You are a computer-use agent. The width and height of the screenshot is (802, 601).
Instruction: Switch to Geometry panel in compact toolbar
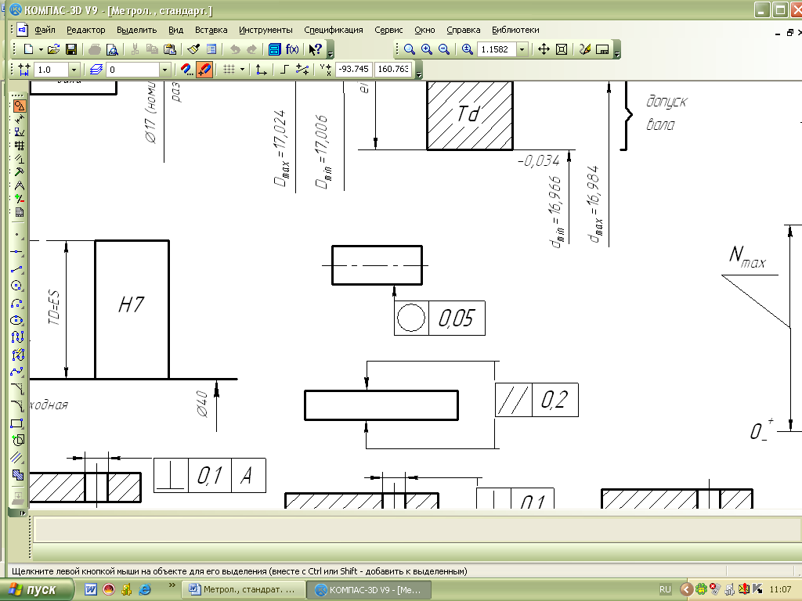[20, 106]
